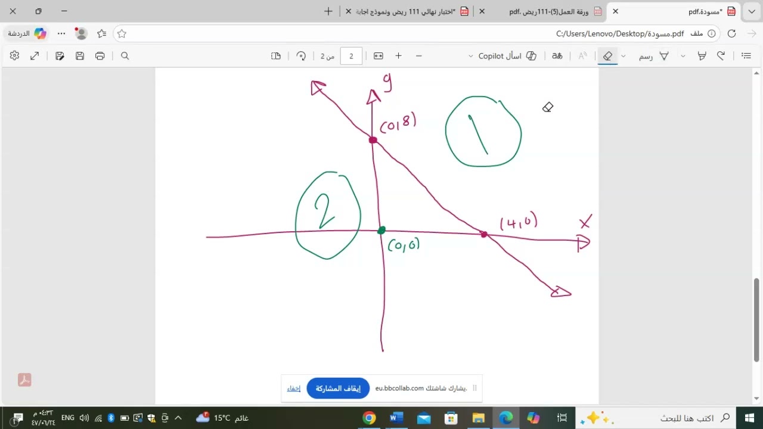Open the Wi-Fi network tray icon
This screenshot has width=763, height=429.
click(x=98, y=418)
